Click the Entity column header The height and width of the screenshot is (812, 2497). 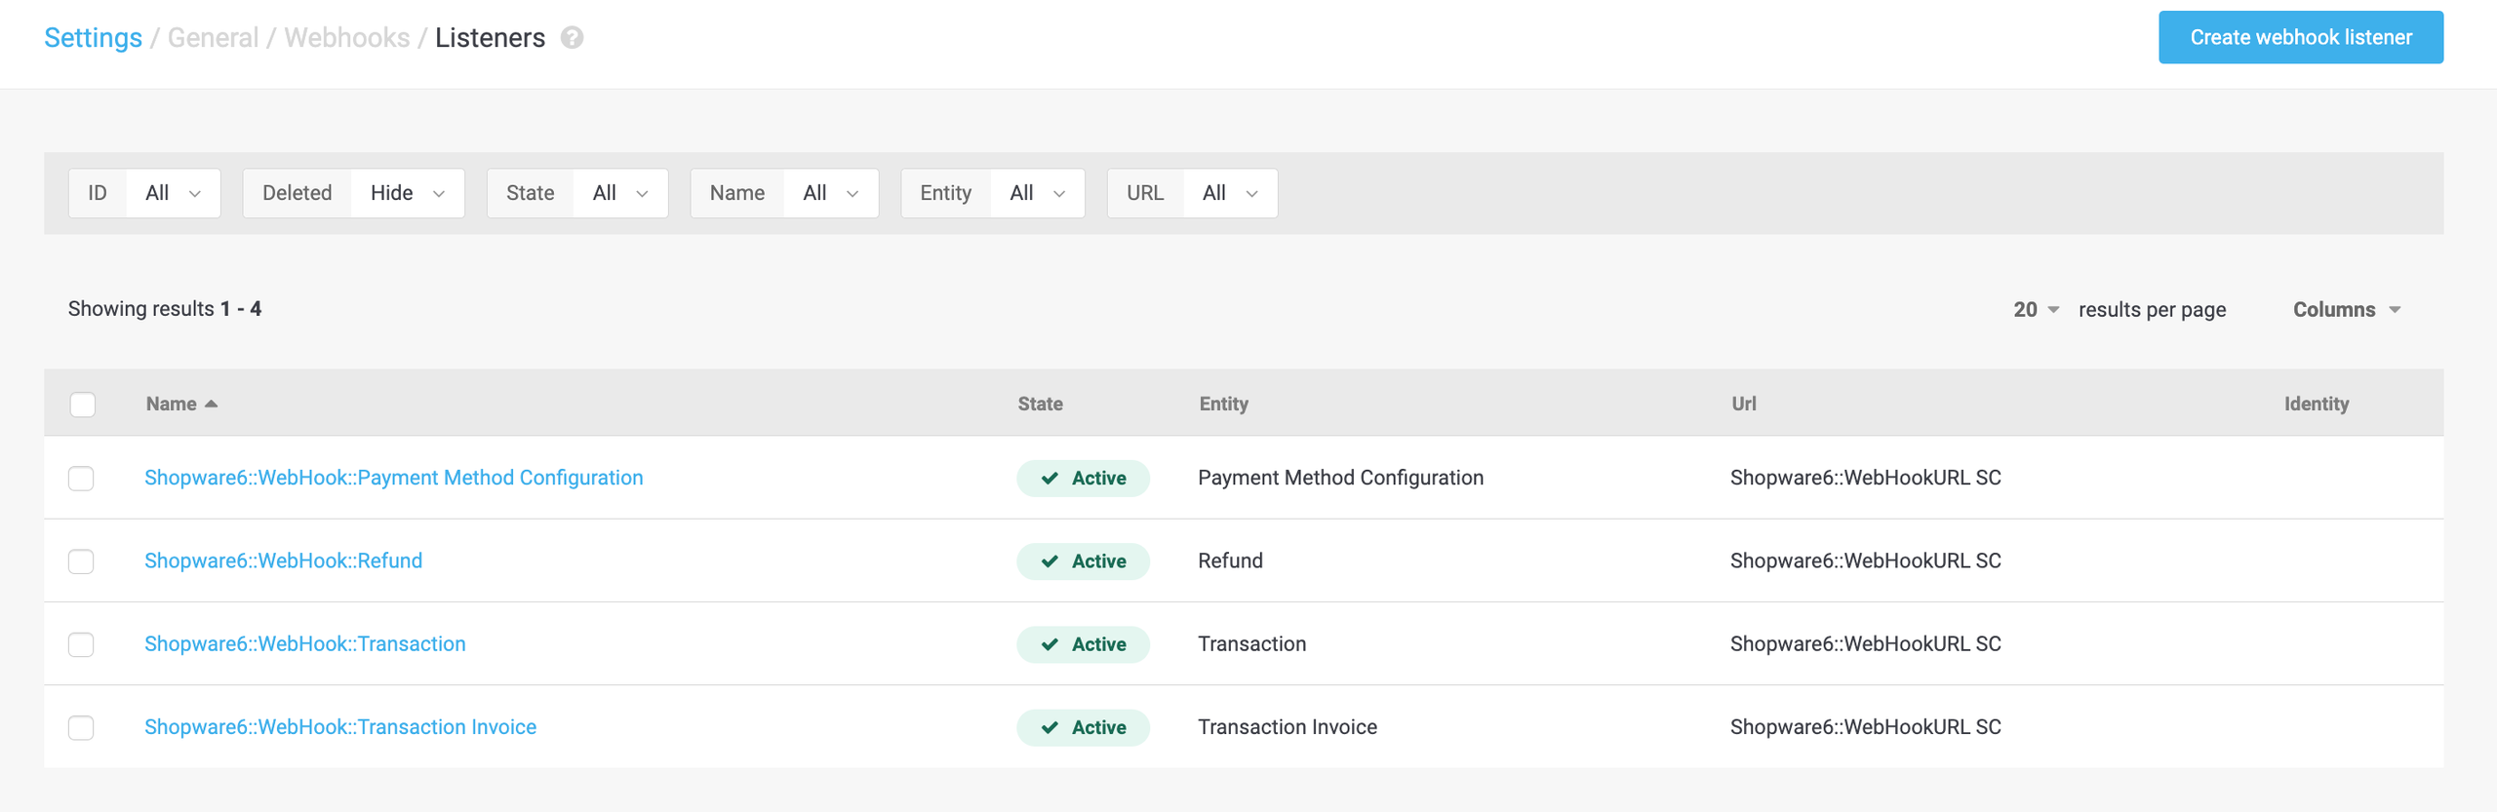point(1223,405)
